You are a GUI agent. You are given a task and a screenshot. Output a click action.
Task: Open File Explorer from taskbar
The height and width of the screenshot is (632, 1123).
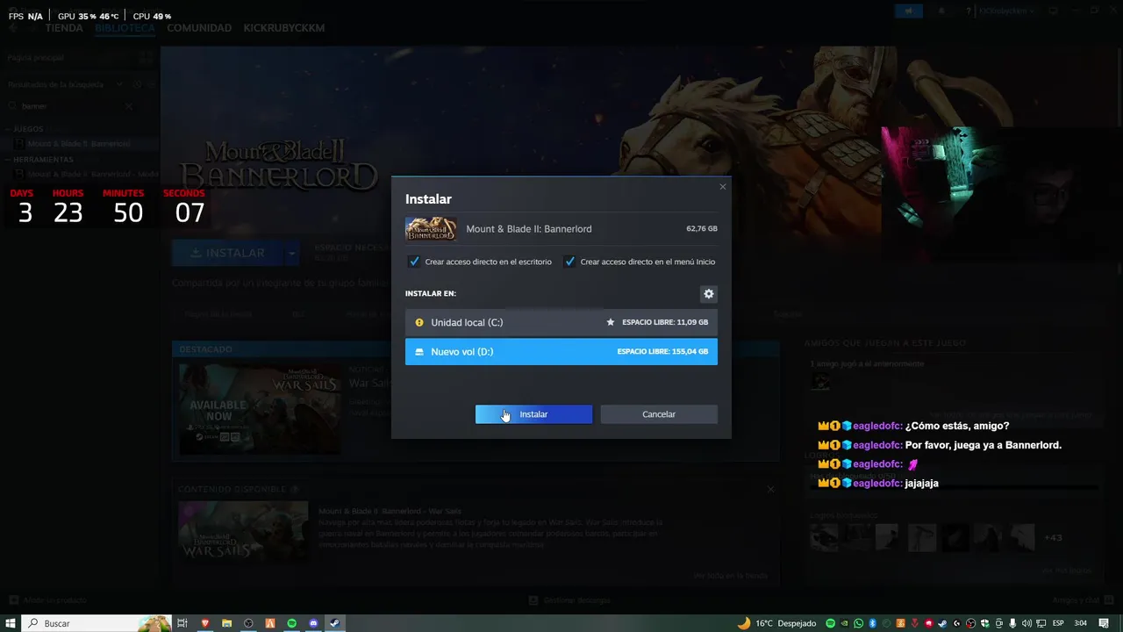[x=226, y=623]
